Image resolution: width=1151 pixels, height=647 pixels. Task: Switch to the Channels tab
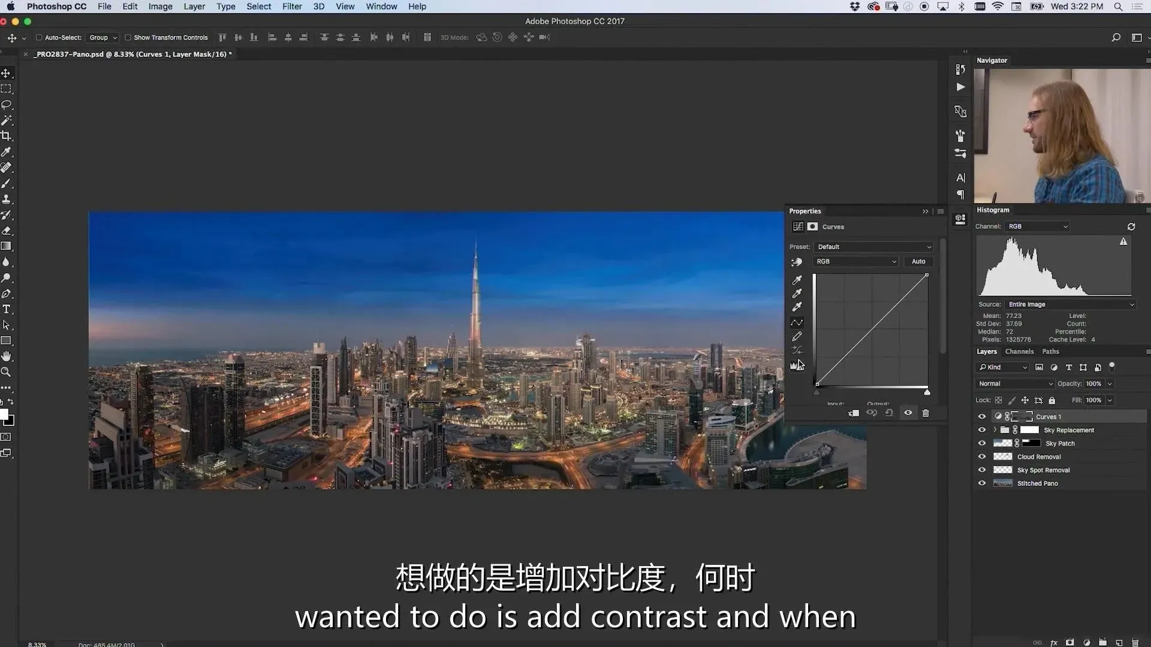(x=1019, y=352)
